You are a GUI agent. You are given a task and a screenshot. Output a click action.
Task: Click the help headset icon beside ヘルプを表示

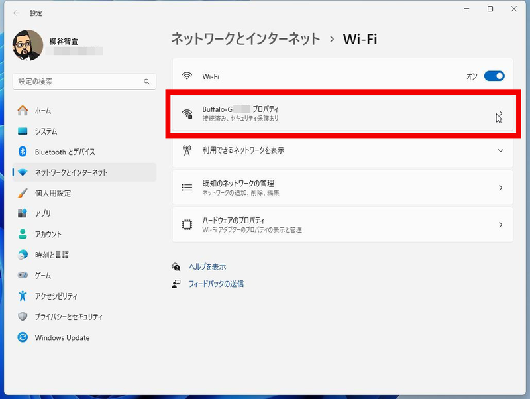176,267
